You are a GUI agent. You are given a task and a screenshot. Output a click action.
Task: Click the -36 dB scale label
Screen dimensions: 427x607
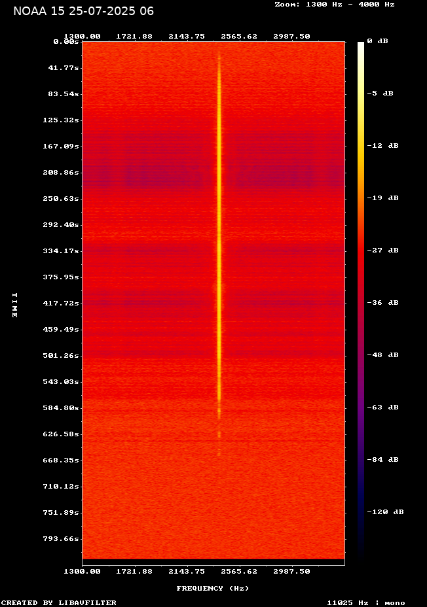(x=383, y=302)
